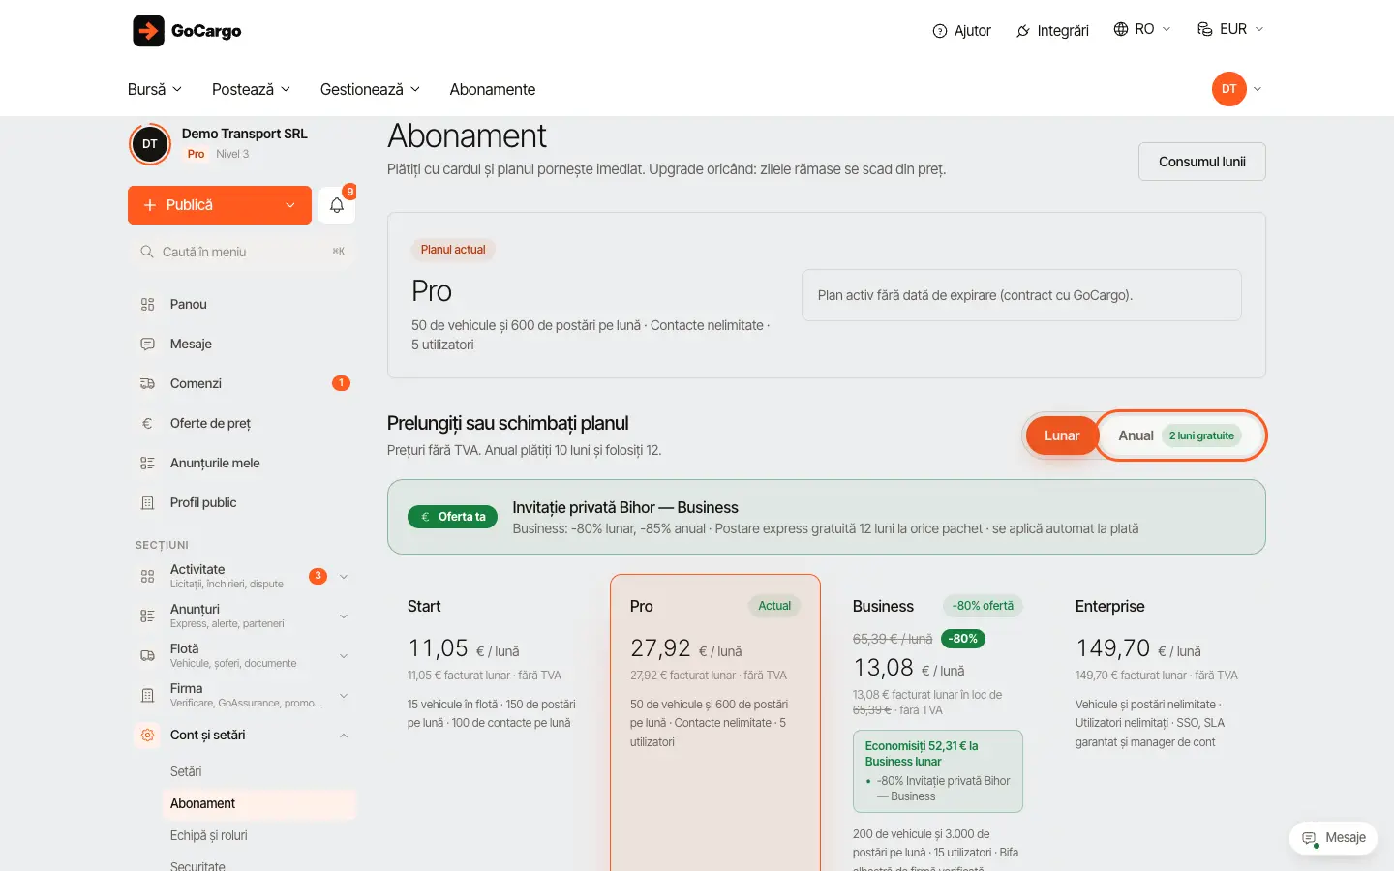Image resolution: width=1394 pixels, height=871 pixels.
Task: Open the Bursă menu
Action: click(x=155, y=89)
